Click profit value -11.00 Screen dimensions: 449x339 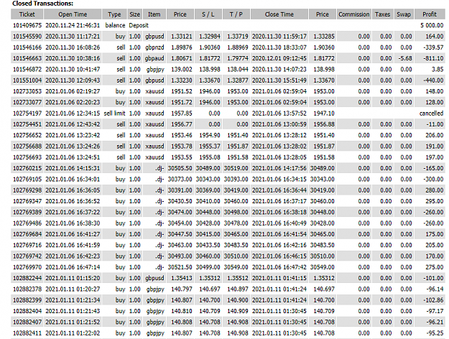point(435,124)
